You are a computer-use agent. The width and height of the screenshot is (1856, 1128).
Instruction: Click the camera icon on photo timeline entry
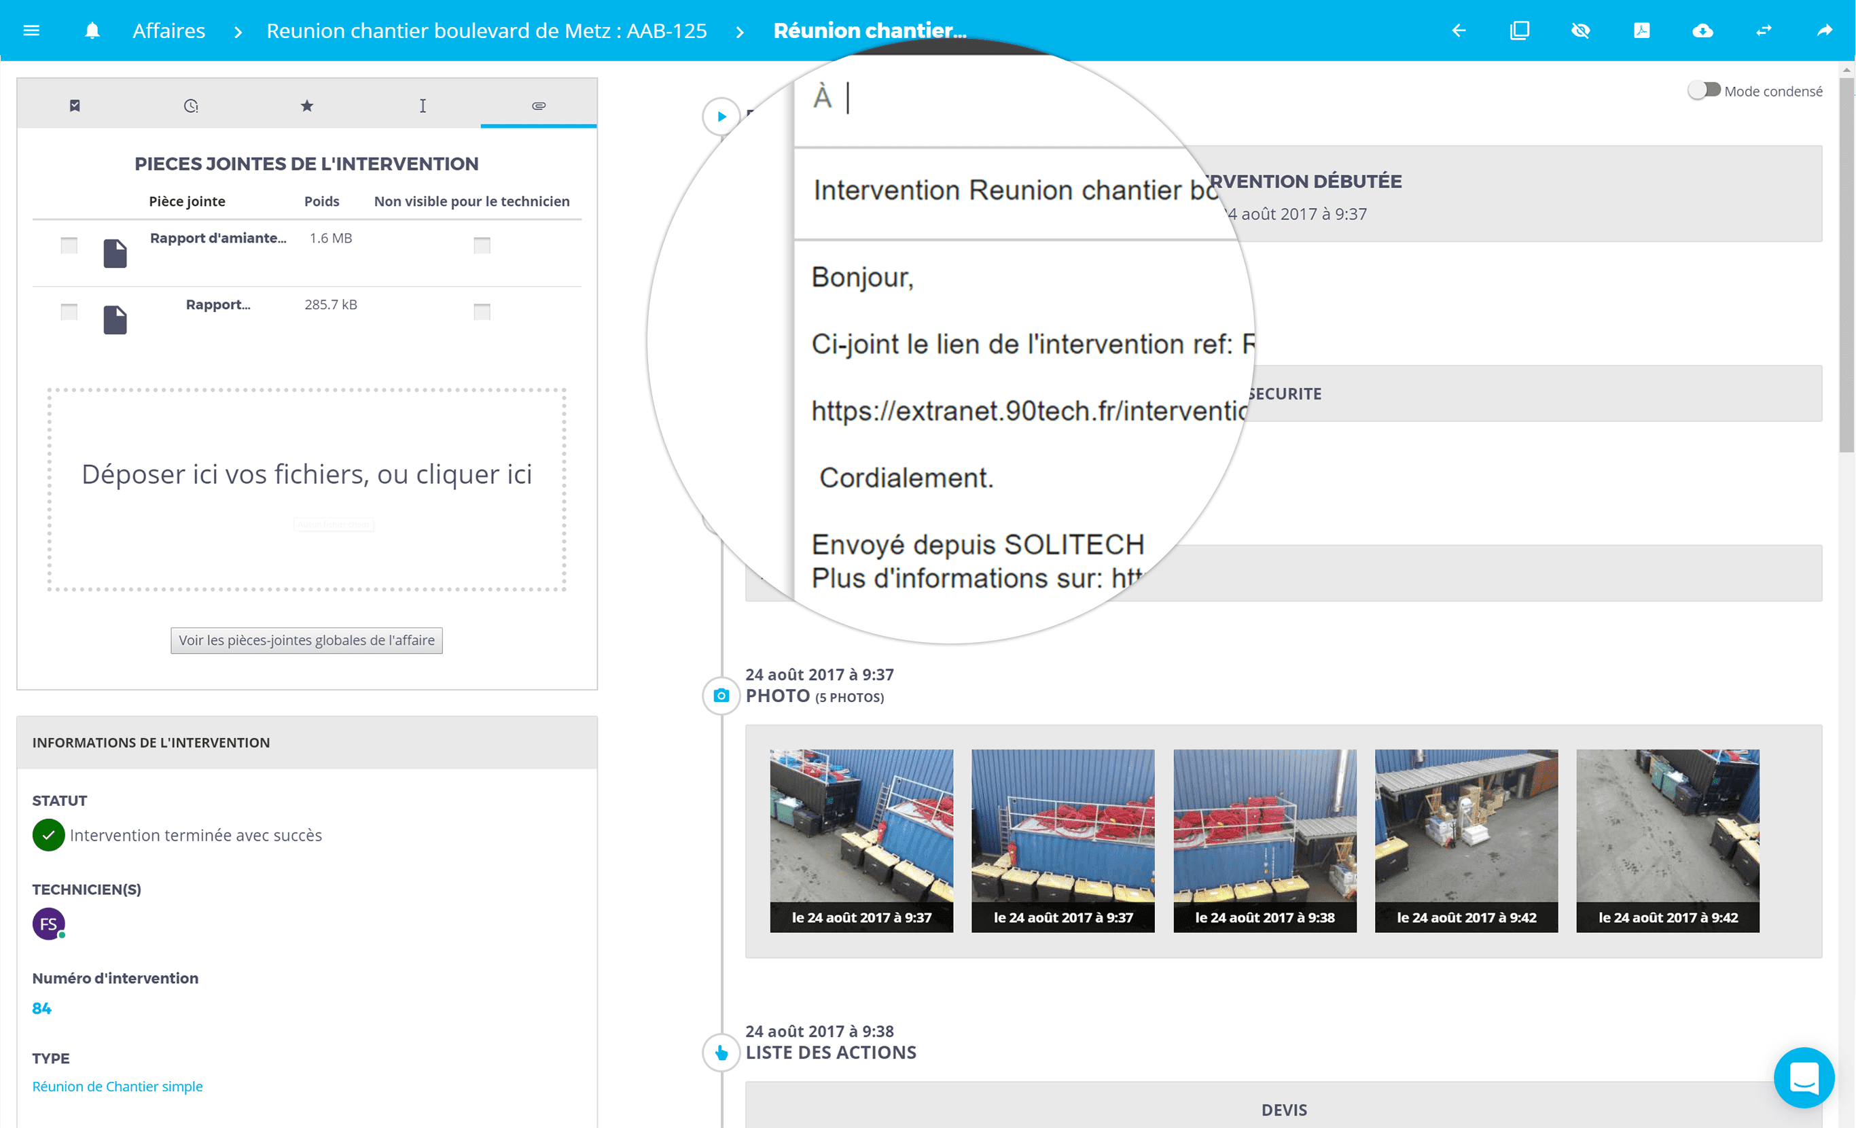click(721, 690)
